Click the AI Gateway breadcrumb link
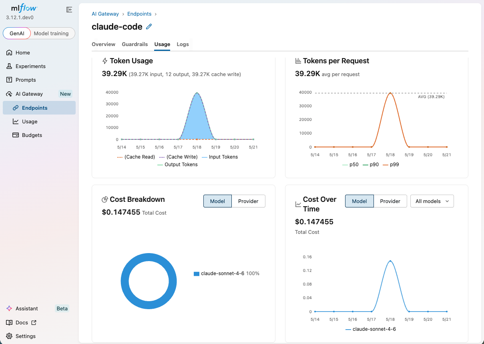The image size is (484, 344). coord(105,14)
